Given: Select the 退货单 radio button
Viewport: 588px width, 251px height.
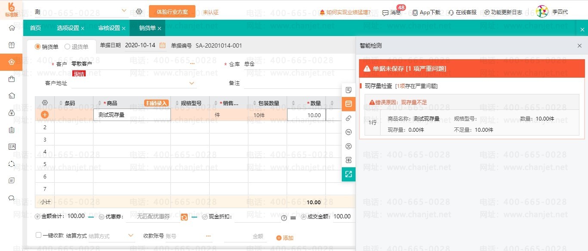Looking at the screenshot, I should (68, 47).
